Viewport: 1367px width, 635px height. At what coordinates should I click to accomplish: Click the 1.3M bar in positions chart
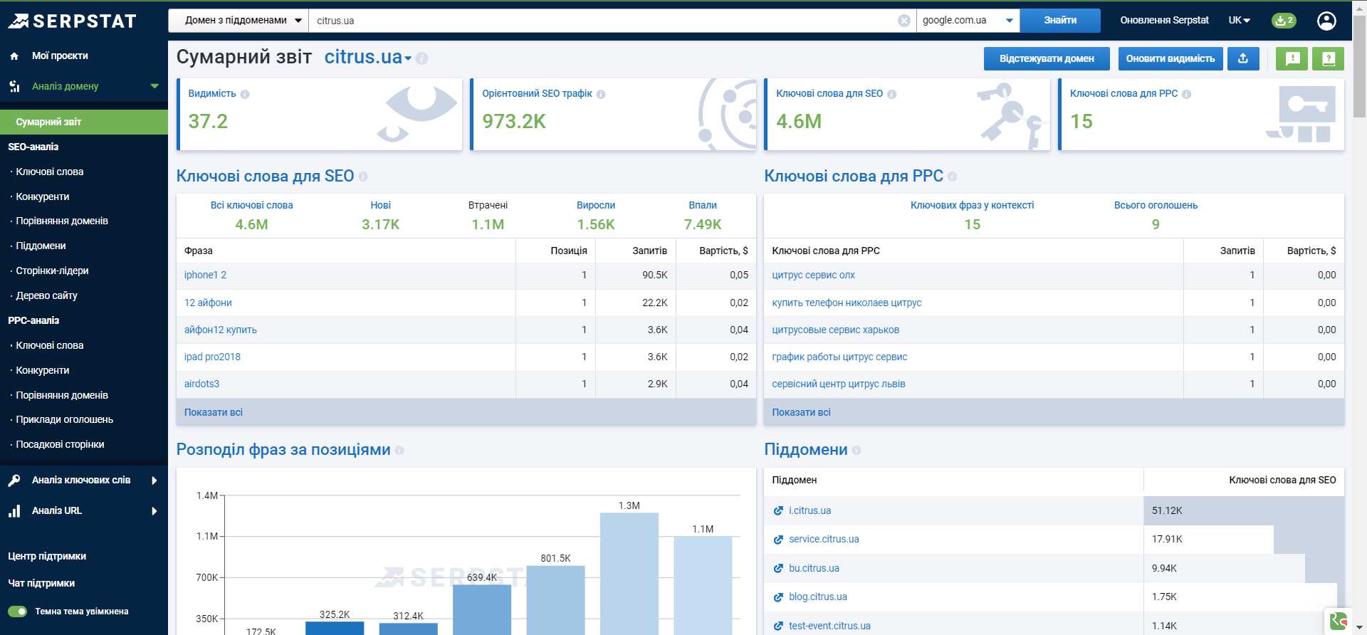coord(629,573)
